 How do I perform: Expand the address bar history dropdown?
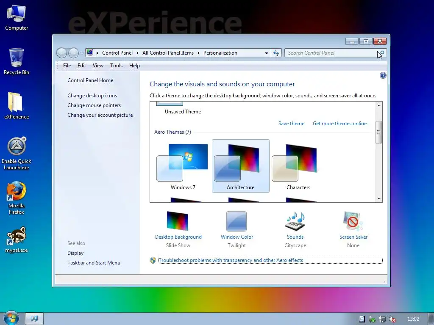coord(266,53)
